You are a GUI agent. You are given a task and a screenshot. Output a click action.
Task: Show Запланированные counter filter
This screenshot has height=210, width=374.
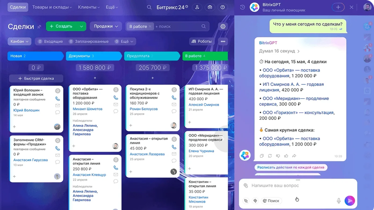coord(89,42)
